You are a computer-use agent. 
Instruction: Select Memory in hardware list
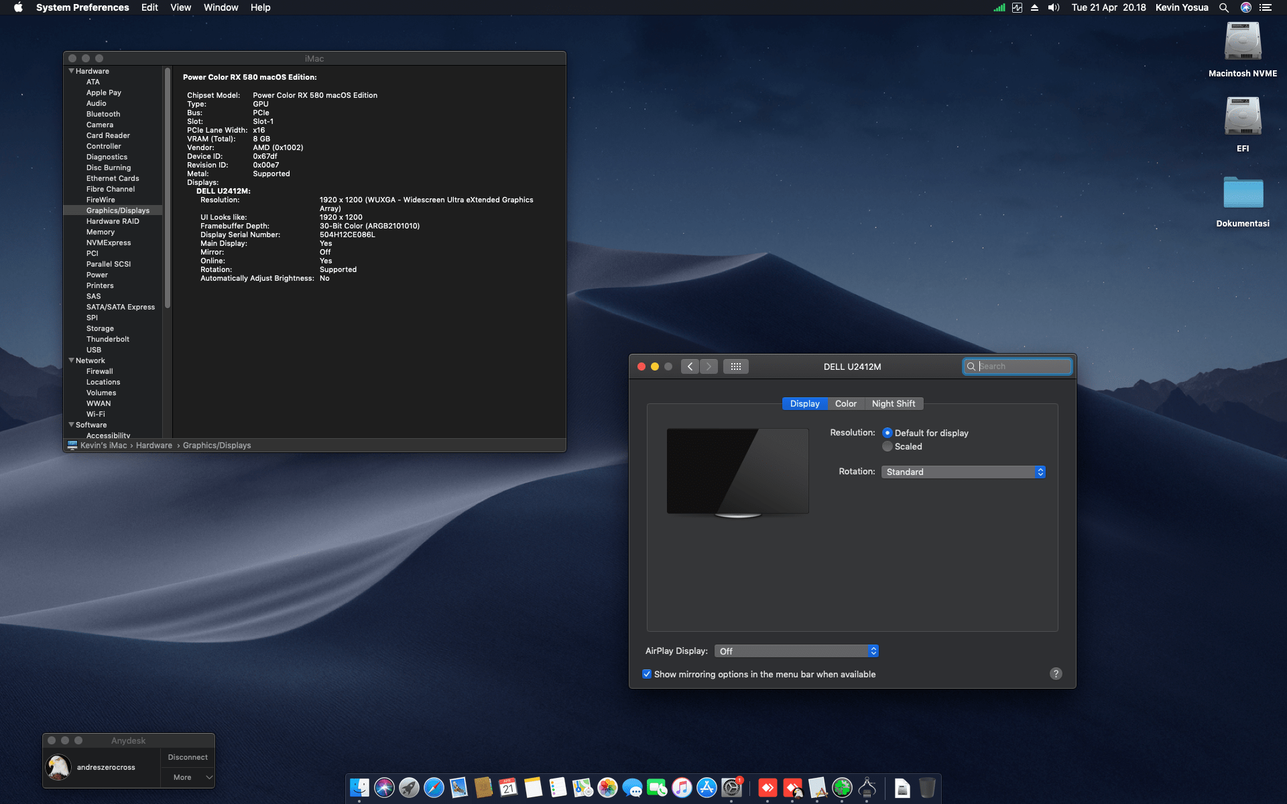101,232
